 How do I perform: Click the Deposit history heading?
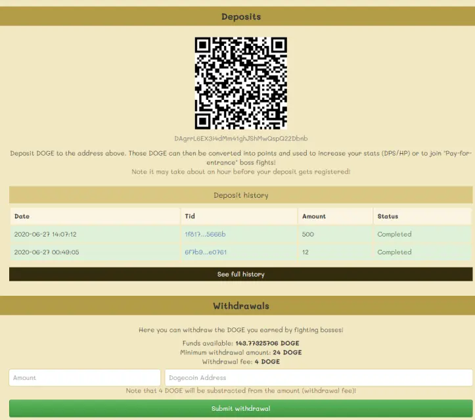[241, 195]
